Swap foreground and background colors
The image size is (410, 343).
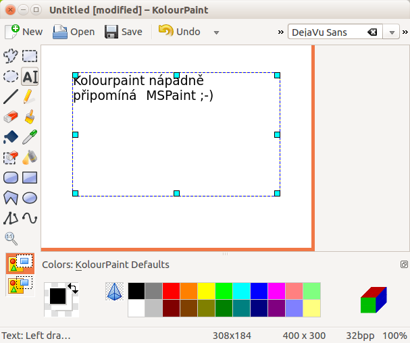(x=73, y=288)
